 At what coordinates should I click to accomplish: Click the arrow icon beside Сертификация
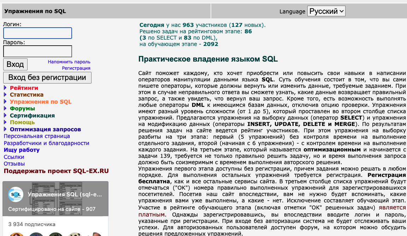[x=5, y=115]
